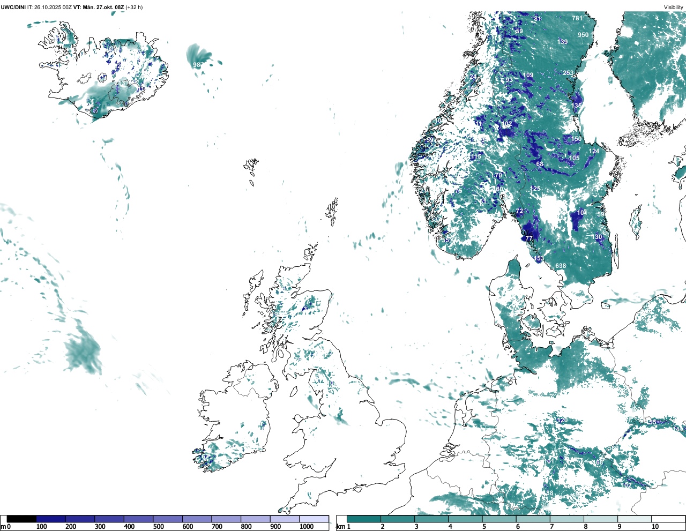686x531 pixels.
Task: Click the '88' value near the bottom of the map
Action: pos(549,493)
